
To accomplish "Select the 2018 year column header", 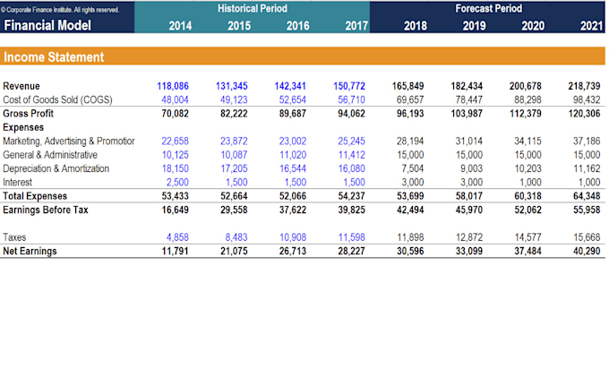I will pyautogui.click(x=416, y=26).
